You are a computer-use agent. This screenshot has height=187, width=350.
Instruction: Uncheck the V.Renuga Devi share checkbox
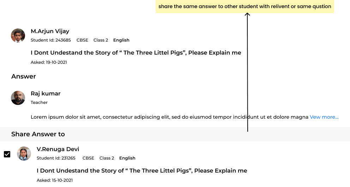pos(7,154)
